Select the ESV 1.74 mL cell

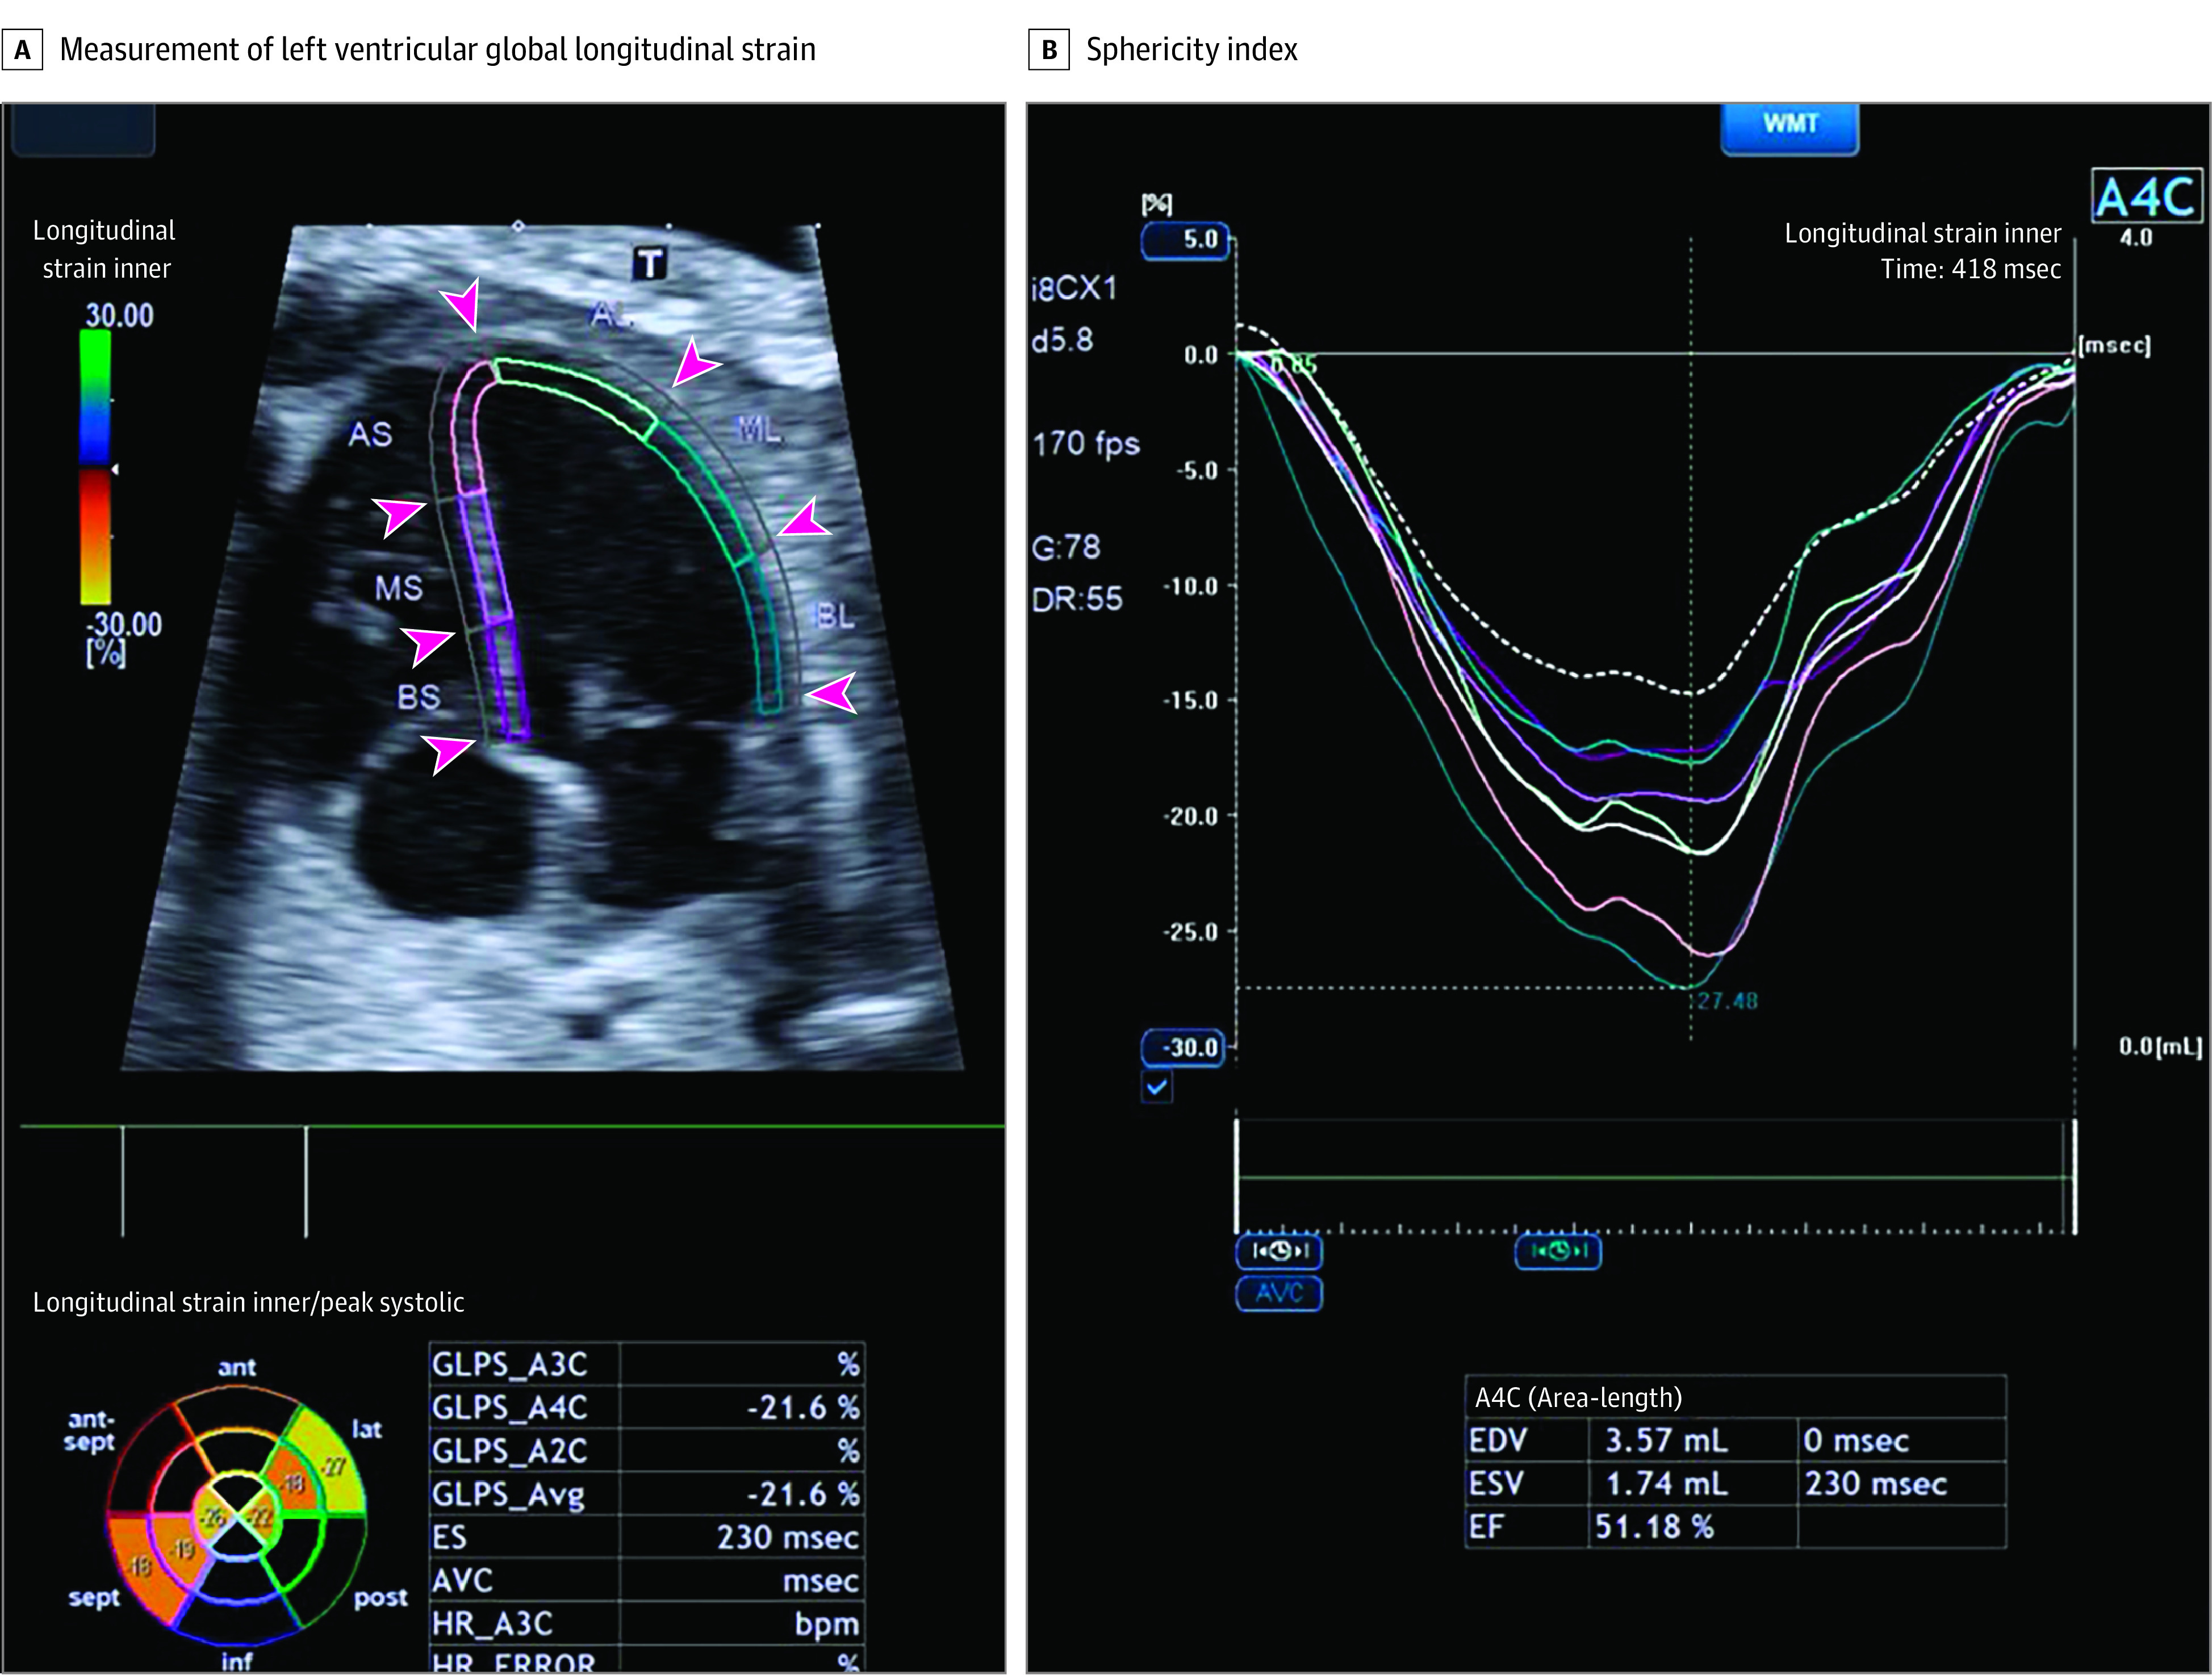(x=1693, y=1483)
